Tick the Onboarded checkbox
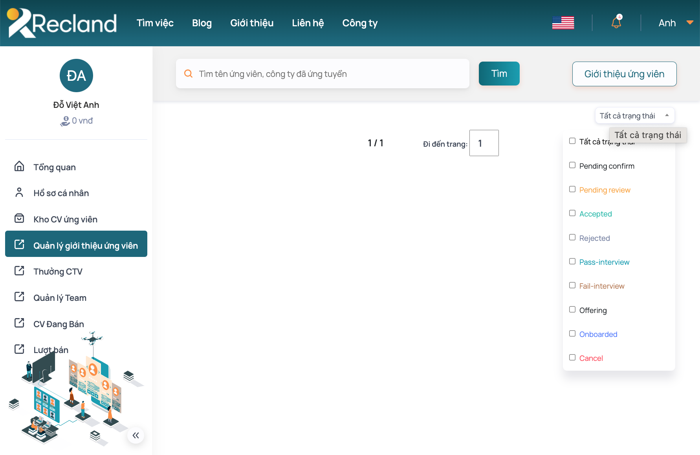Image resolution: width=700 pixels, height=455 pixels. (572, 333)
